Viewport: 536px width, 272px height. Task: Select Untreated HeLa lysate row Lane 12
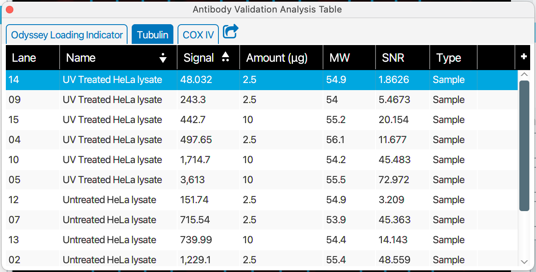[x=167, y=199]
